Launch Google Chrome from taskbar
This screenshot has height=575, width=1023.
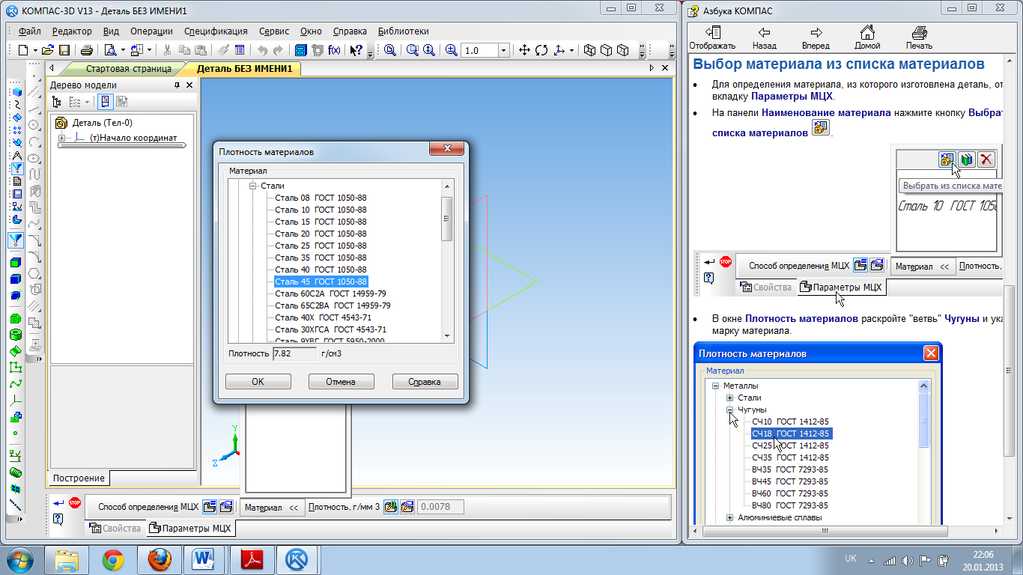[x=113, y=559]
